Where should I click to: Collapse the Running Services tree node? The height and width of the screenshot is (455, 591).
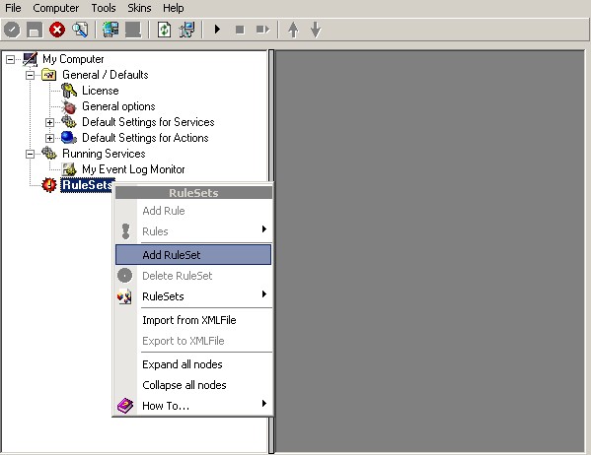(x=30, y=154)
